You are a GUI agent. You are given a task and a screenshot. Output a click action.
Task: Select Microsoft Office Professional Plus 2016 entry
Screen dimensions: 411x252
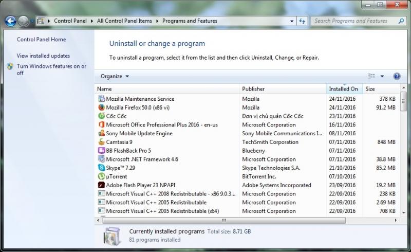coord(162,124)
